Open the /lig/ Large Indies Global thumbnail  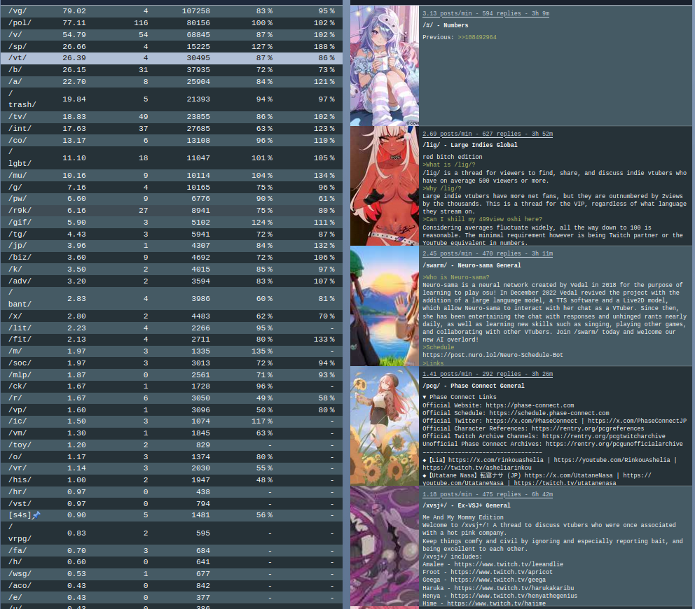tap(385, 186)
